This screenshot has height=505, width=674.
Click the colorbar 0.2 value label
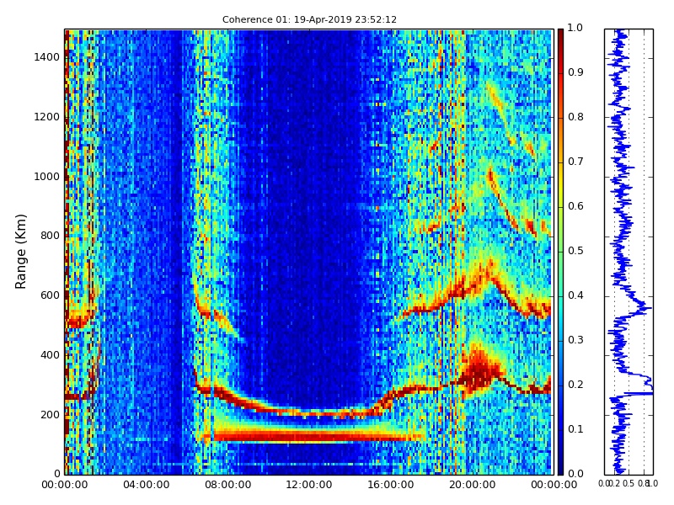575,385
